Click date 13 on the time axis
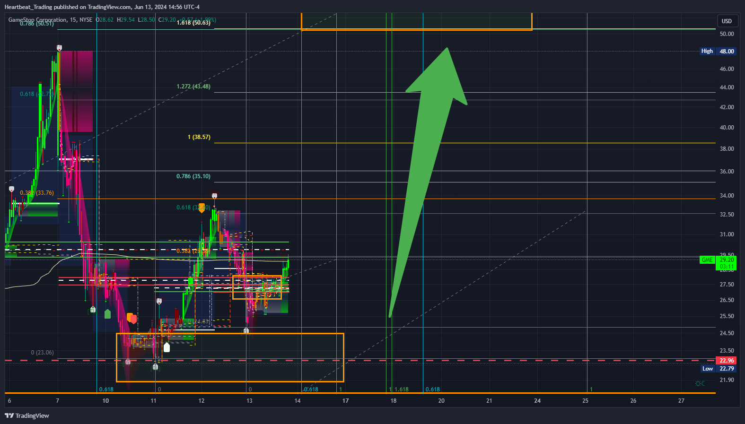 tap(249, 401)
